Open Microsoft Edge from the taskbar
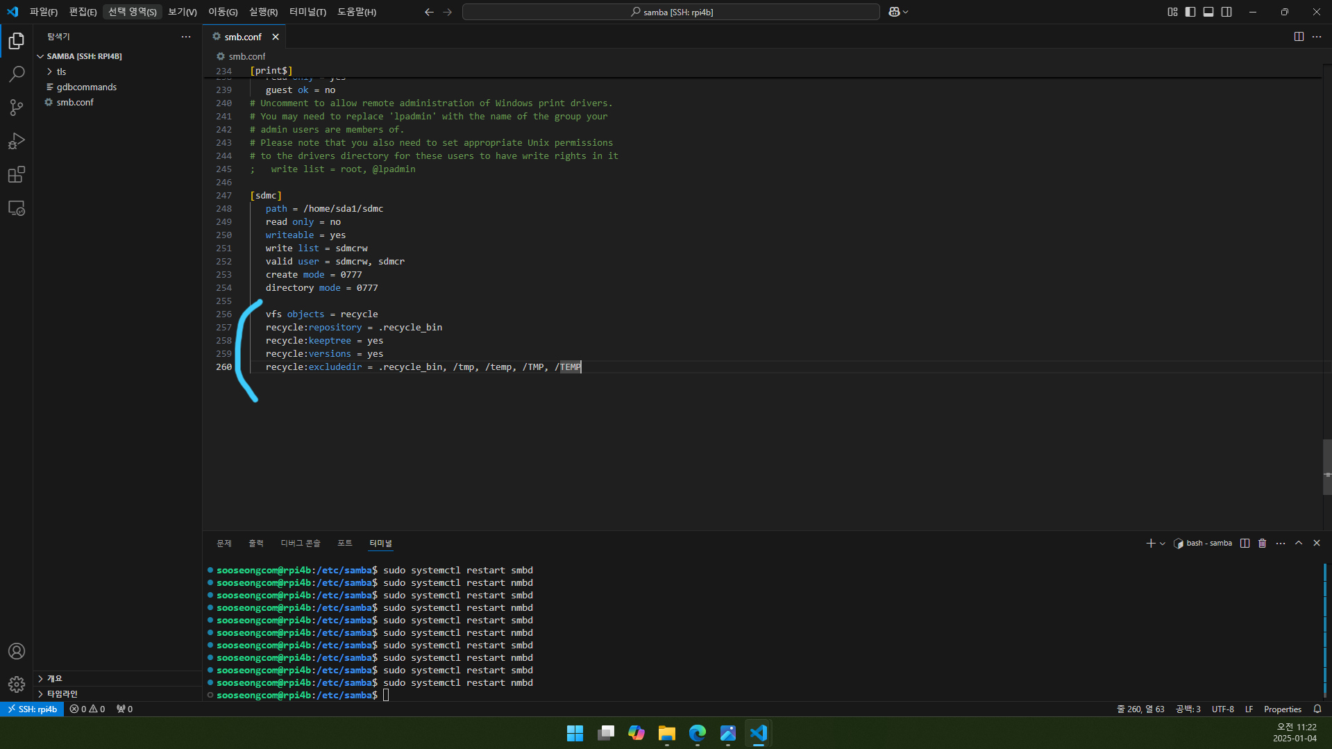Viewport: 1332px width, 749px height. [698, 733]
